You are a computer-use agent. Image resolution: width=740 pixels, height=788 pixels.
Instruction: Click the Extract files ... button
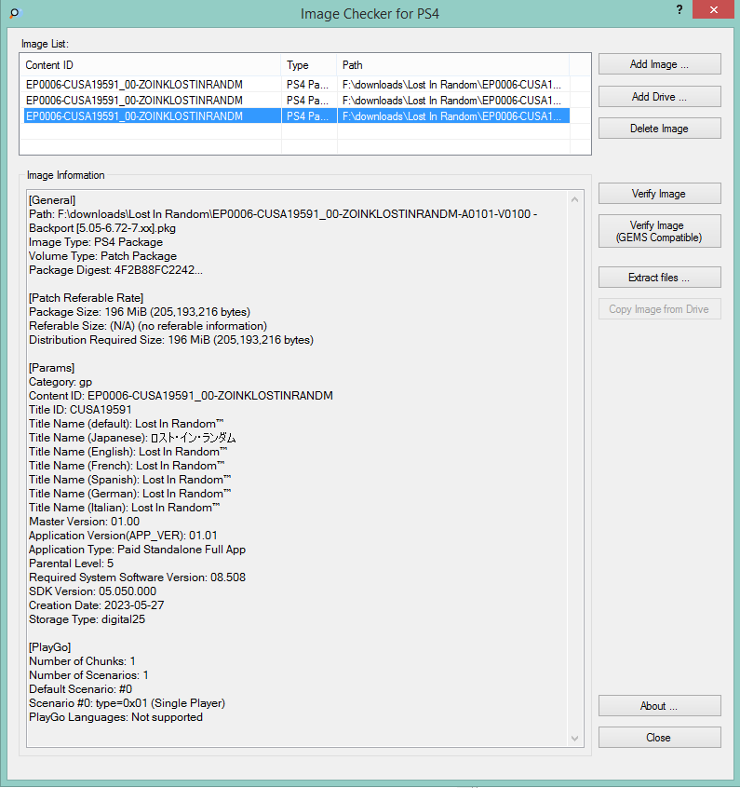coord(659,278)
